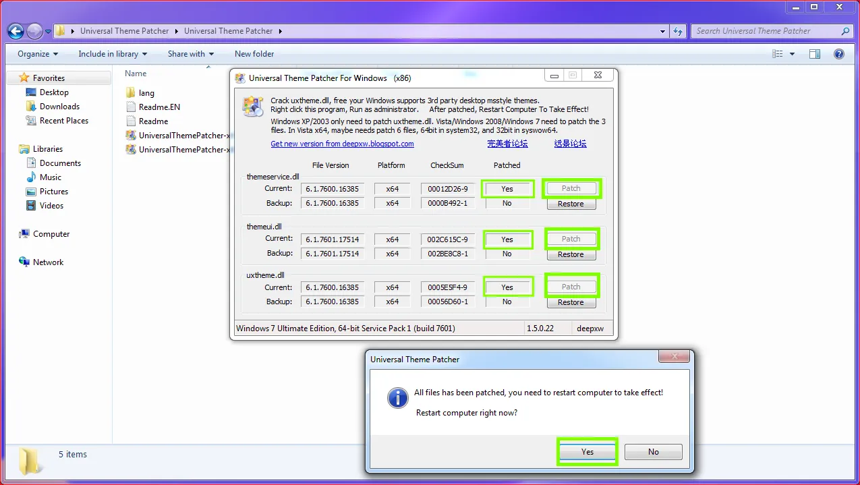
Task: Click the change view icon
Action: coord(778,54)
